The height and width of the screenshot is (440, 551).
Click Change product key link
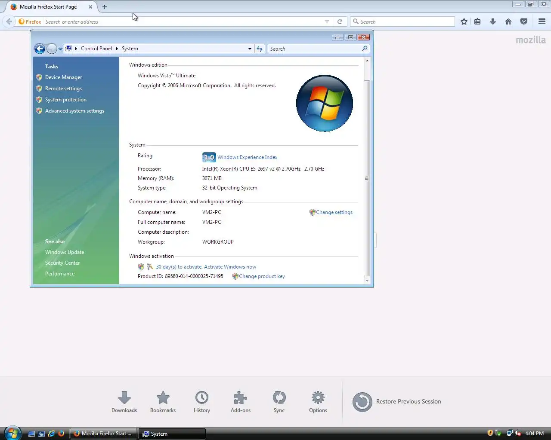[x=262, y=276]
